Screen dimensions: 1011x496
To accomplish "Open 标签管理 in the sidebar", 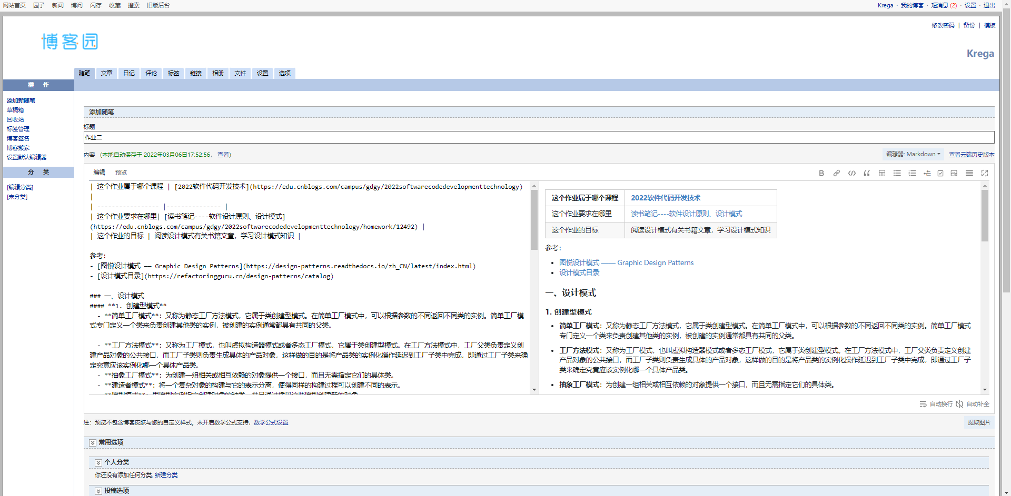I will click(18, 129).
